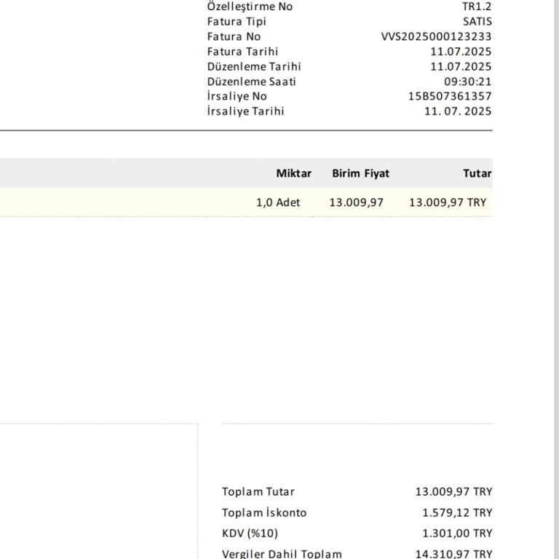Select the Miktar column header
Screen dimensions: 559x559
coord(294,174)
